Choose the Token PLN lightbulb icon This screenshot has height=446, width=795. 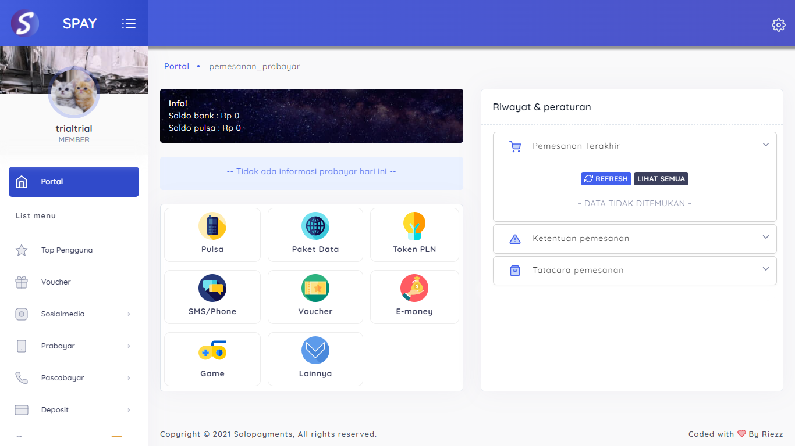click(414, 226)
